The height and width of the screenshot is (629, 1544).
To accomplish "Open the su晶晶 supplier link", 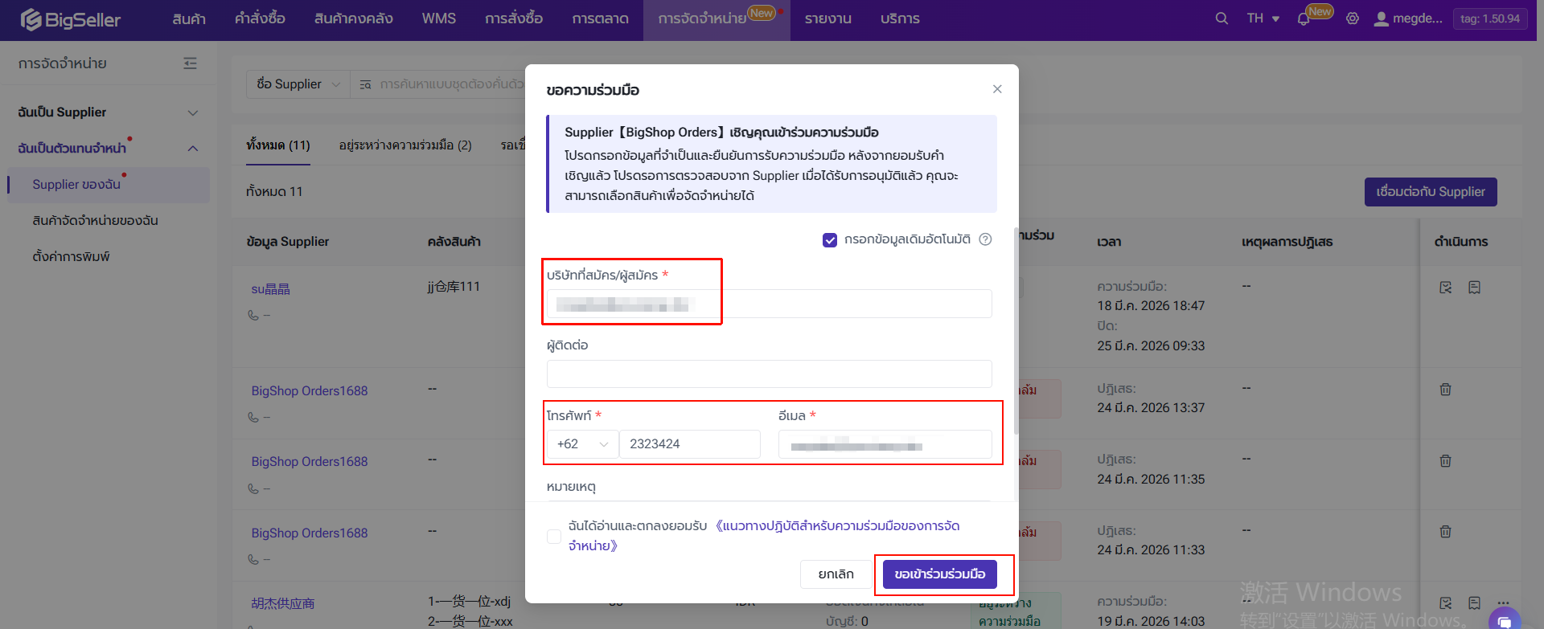I will coord(270,289).
